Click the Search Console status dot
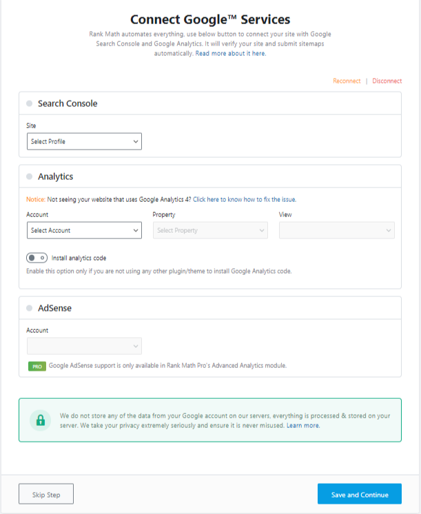 point(29,103)
